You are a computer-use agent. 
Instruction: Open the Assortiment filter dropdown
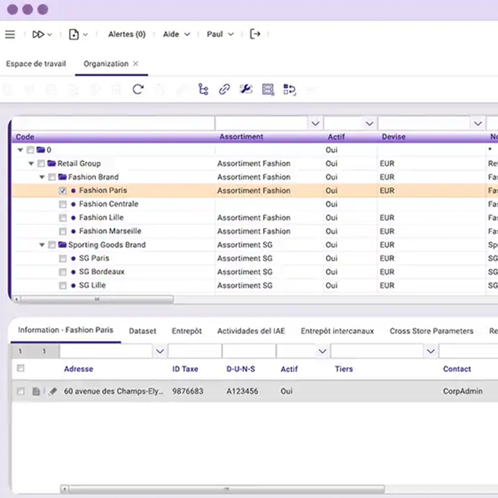[x=315, y=123]
